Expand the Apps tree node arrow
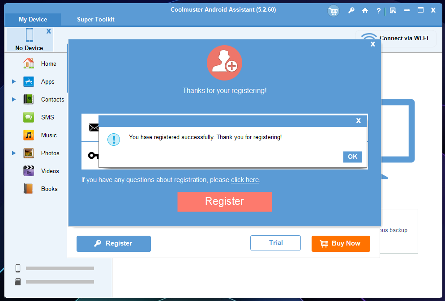445x301 pixels. 13,82
